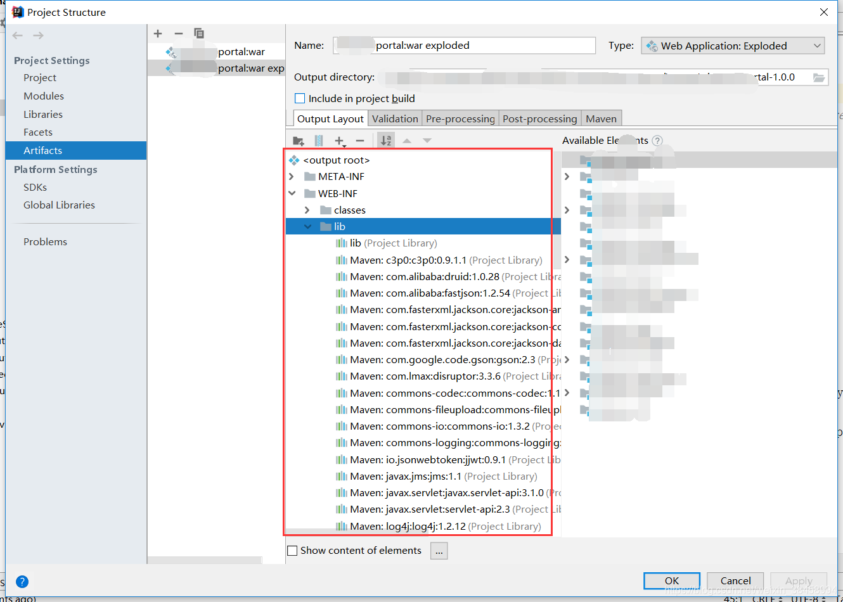
Task: Click the Cancel button
Action: 735,580
